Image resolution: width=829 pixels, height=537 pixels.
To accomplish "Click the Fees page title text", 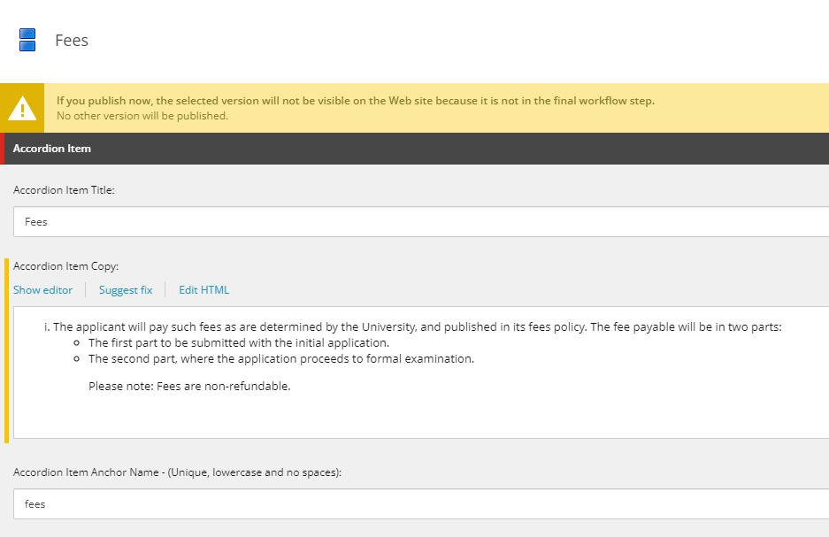I will pyautogui.click(x=72, y=40).
